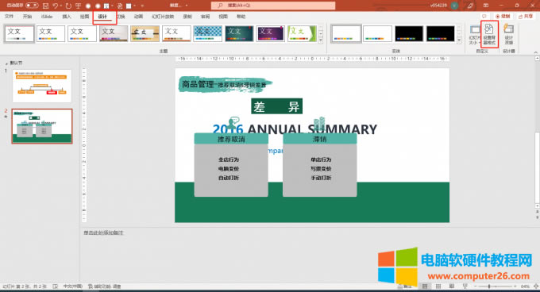540x292 pixels.
Task: Switch to the Design (设计) ribbon tab
Action: [x=102, y=17]
